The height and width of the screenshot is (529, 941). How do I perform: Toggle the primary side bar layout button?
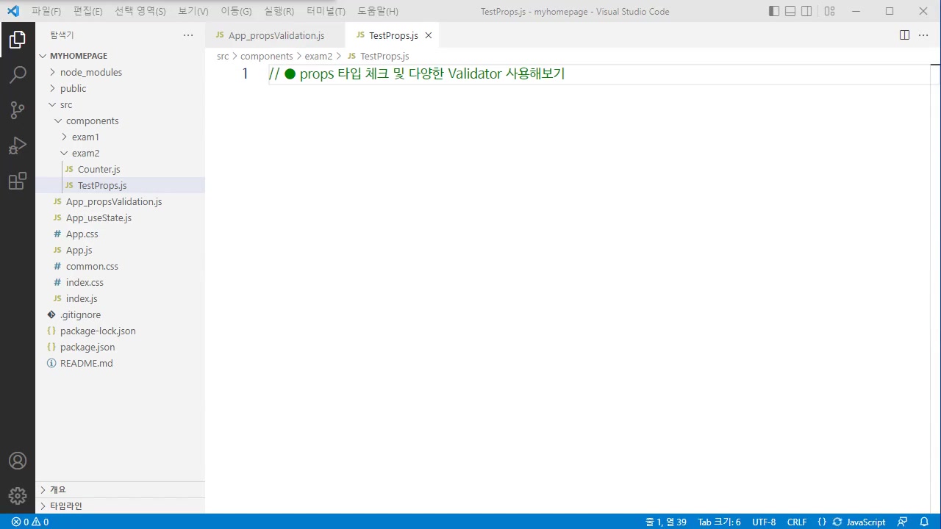coord(774,11)
